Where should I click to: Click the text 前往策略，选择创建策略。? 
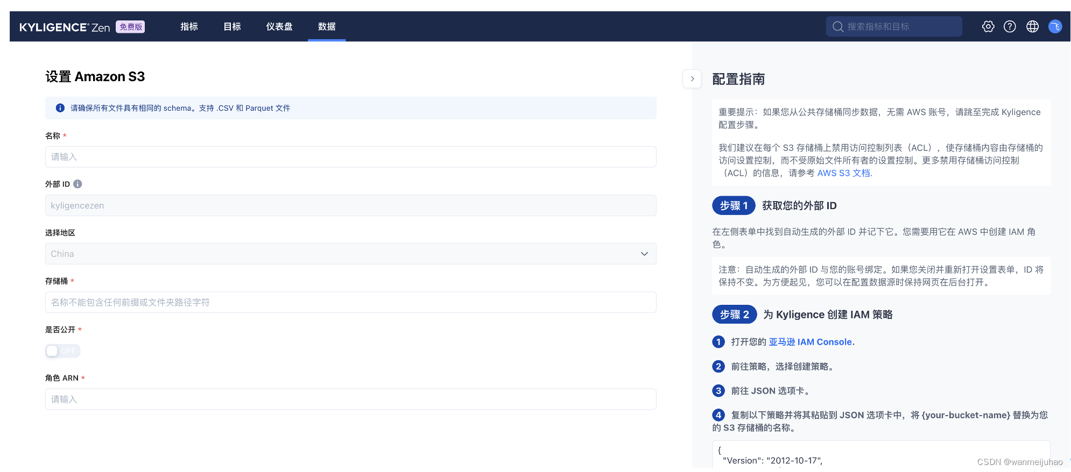click(784, 367)
